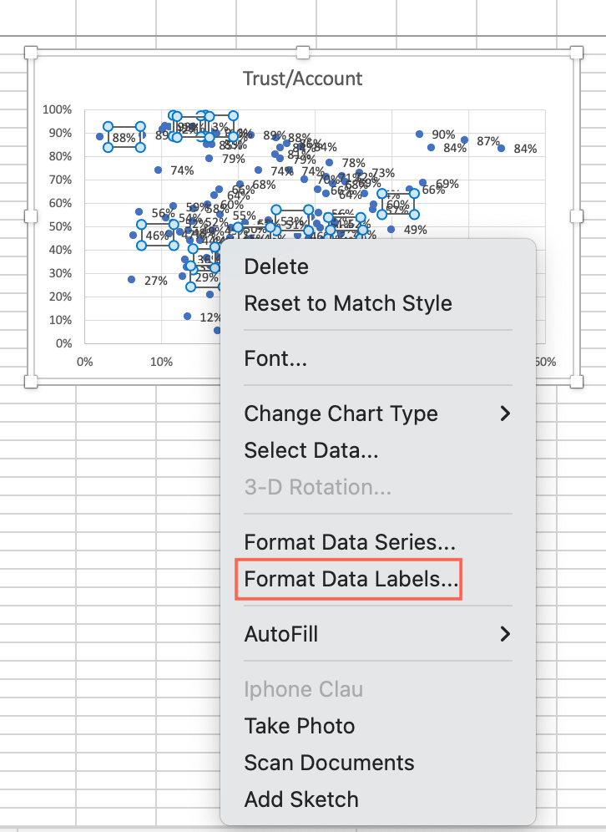
Task: Click the Trust/Account chart title
Action: click(302, 79)
